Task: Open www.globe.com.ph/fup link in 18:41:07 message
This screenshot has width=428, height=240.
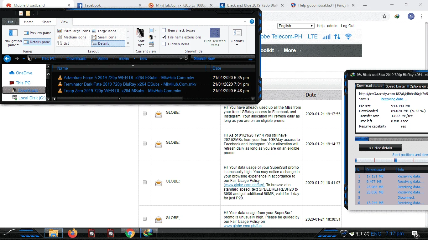Action: click(244, 185)
